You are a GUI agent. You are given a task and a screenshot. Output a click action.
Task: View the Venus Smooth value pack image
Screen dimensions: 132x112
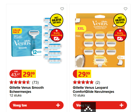pyautogui.click(x=36, y=40)
